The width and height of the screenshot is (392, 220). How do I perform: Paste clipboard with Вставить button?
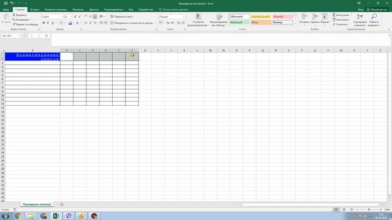coord(6,19)
